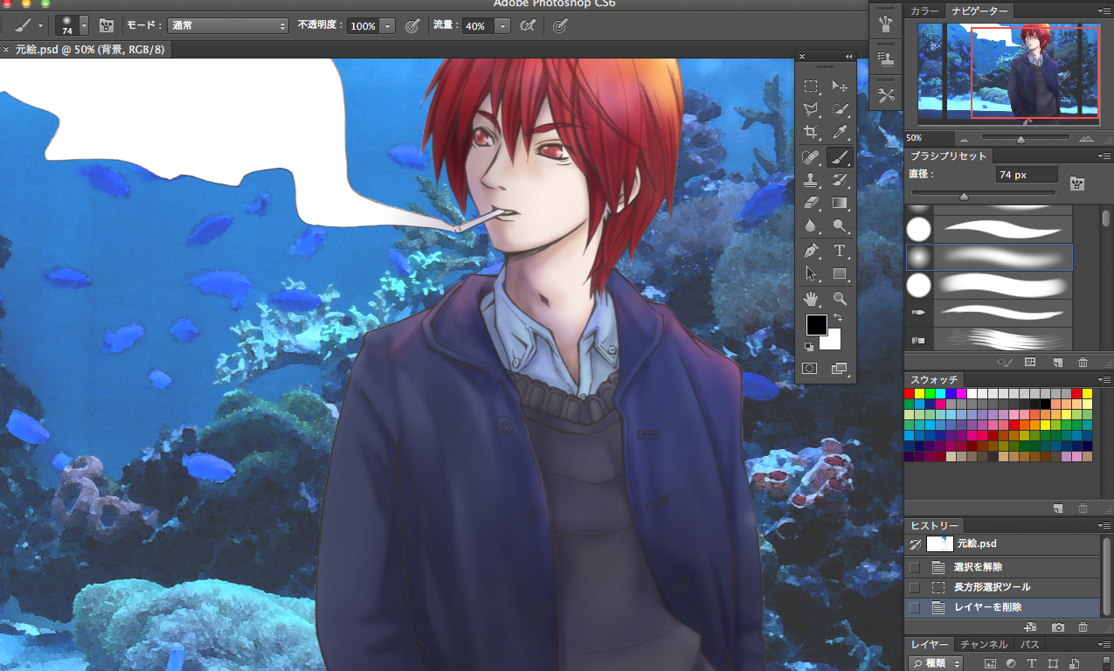Select the Pen tool

(812, 251)
